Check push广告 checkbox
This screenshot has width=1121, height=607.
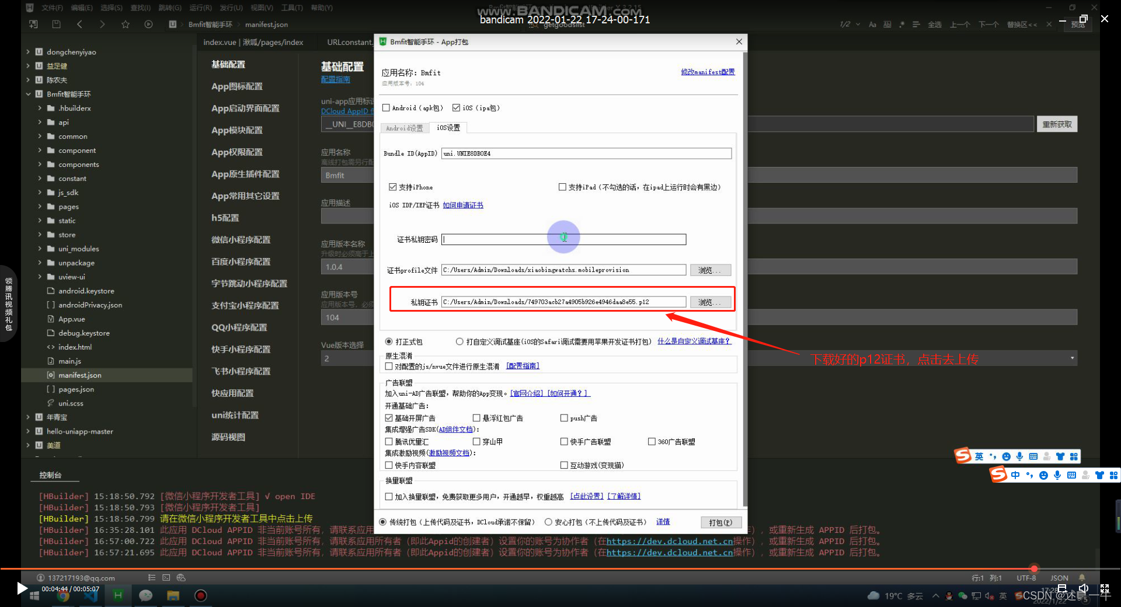[x=564, y=418]
